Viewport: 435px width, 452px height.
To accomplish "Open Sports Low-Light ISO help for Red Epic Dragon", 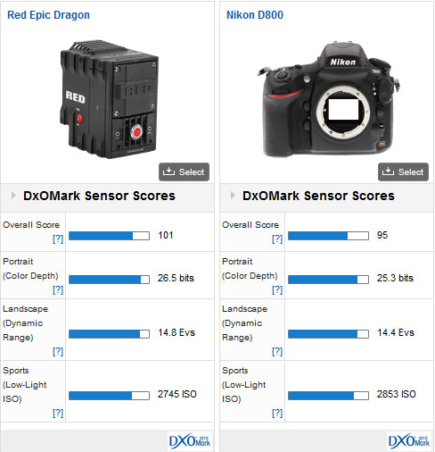I will 58,413.
